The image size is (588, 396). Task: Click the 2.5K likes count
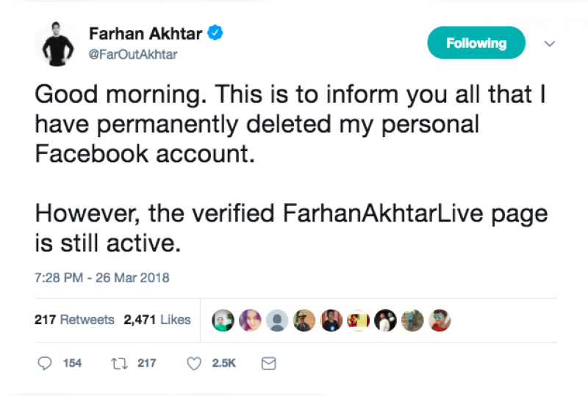[224, 363]
